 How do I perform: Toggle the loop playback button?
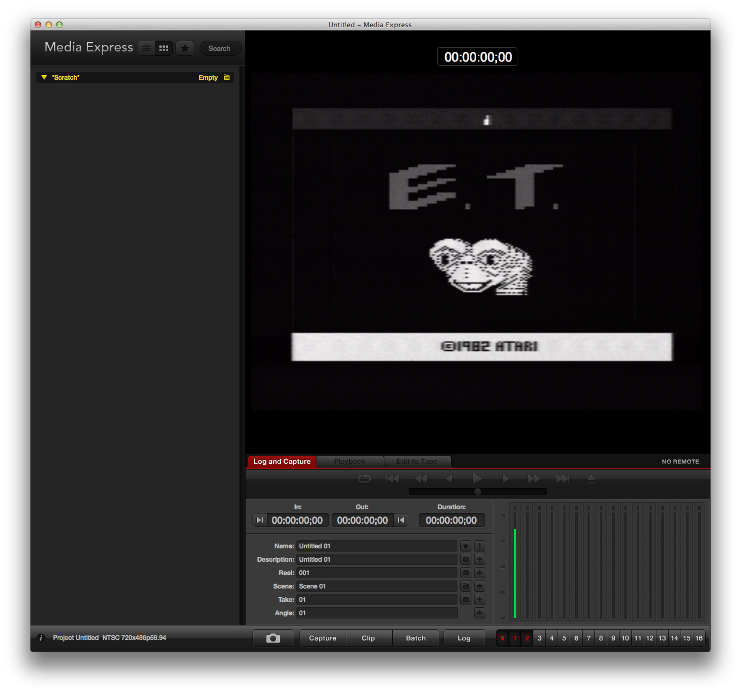[364, 479]
